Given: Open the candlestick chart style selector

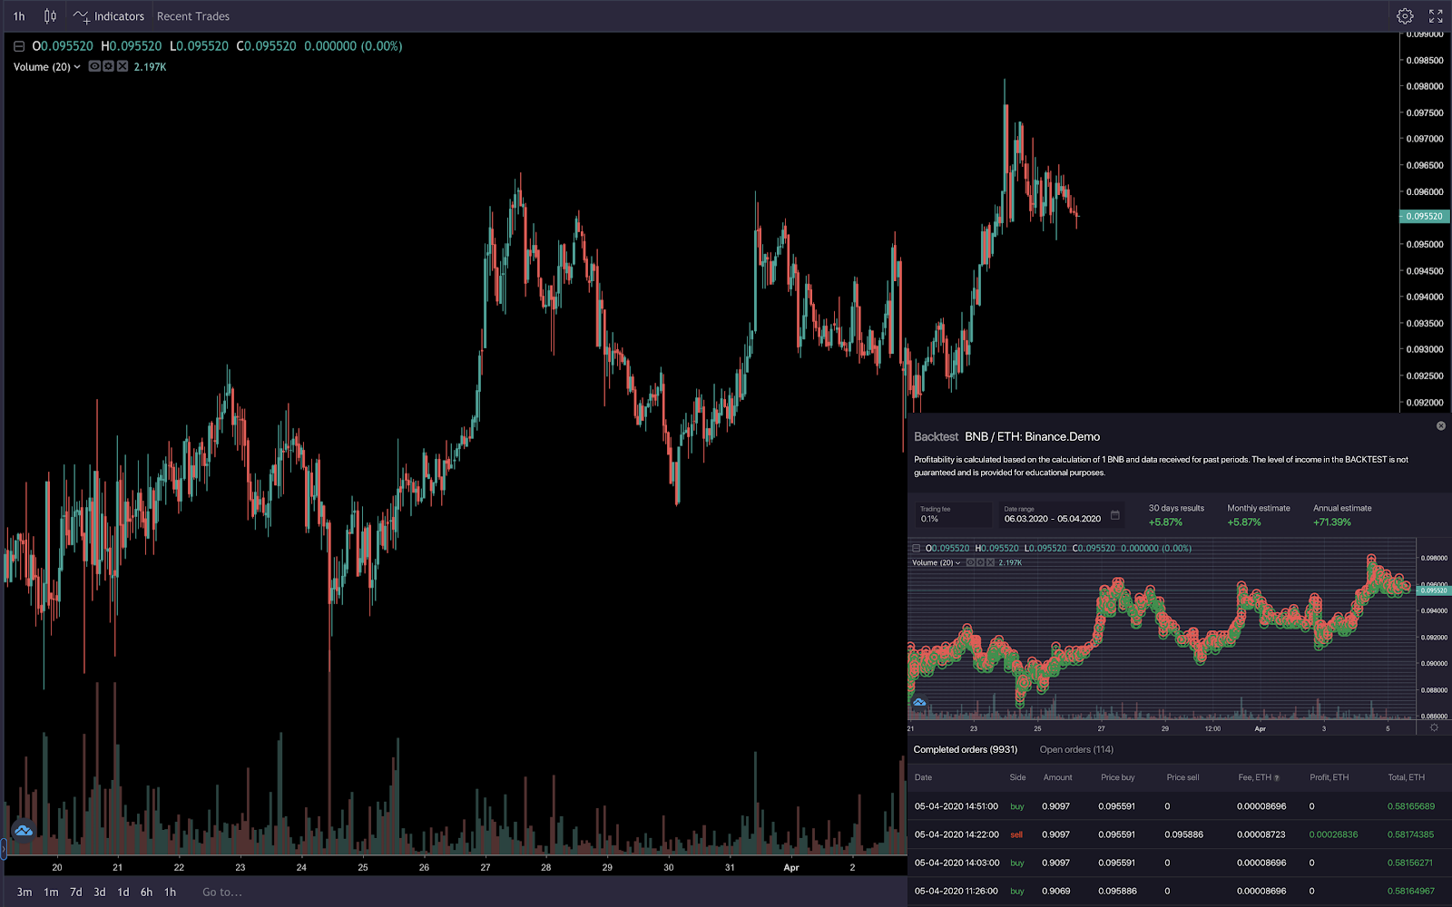Looking at the screenshot, I should (50, 16).
